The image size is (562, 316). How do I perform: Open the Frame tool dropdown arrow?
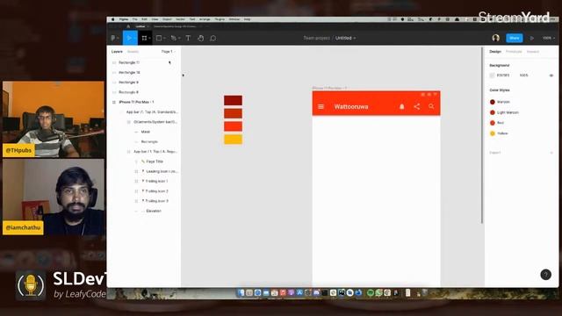149,39
